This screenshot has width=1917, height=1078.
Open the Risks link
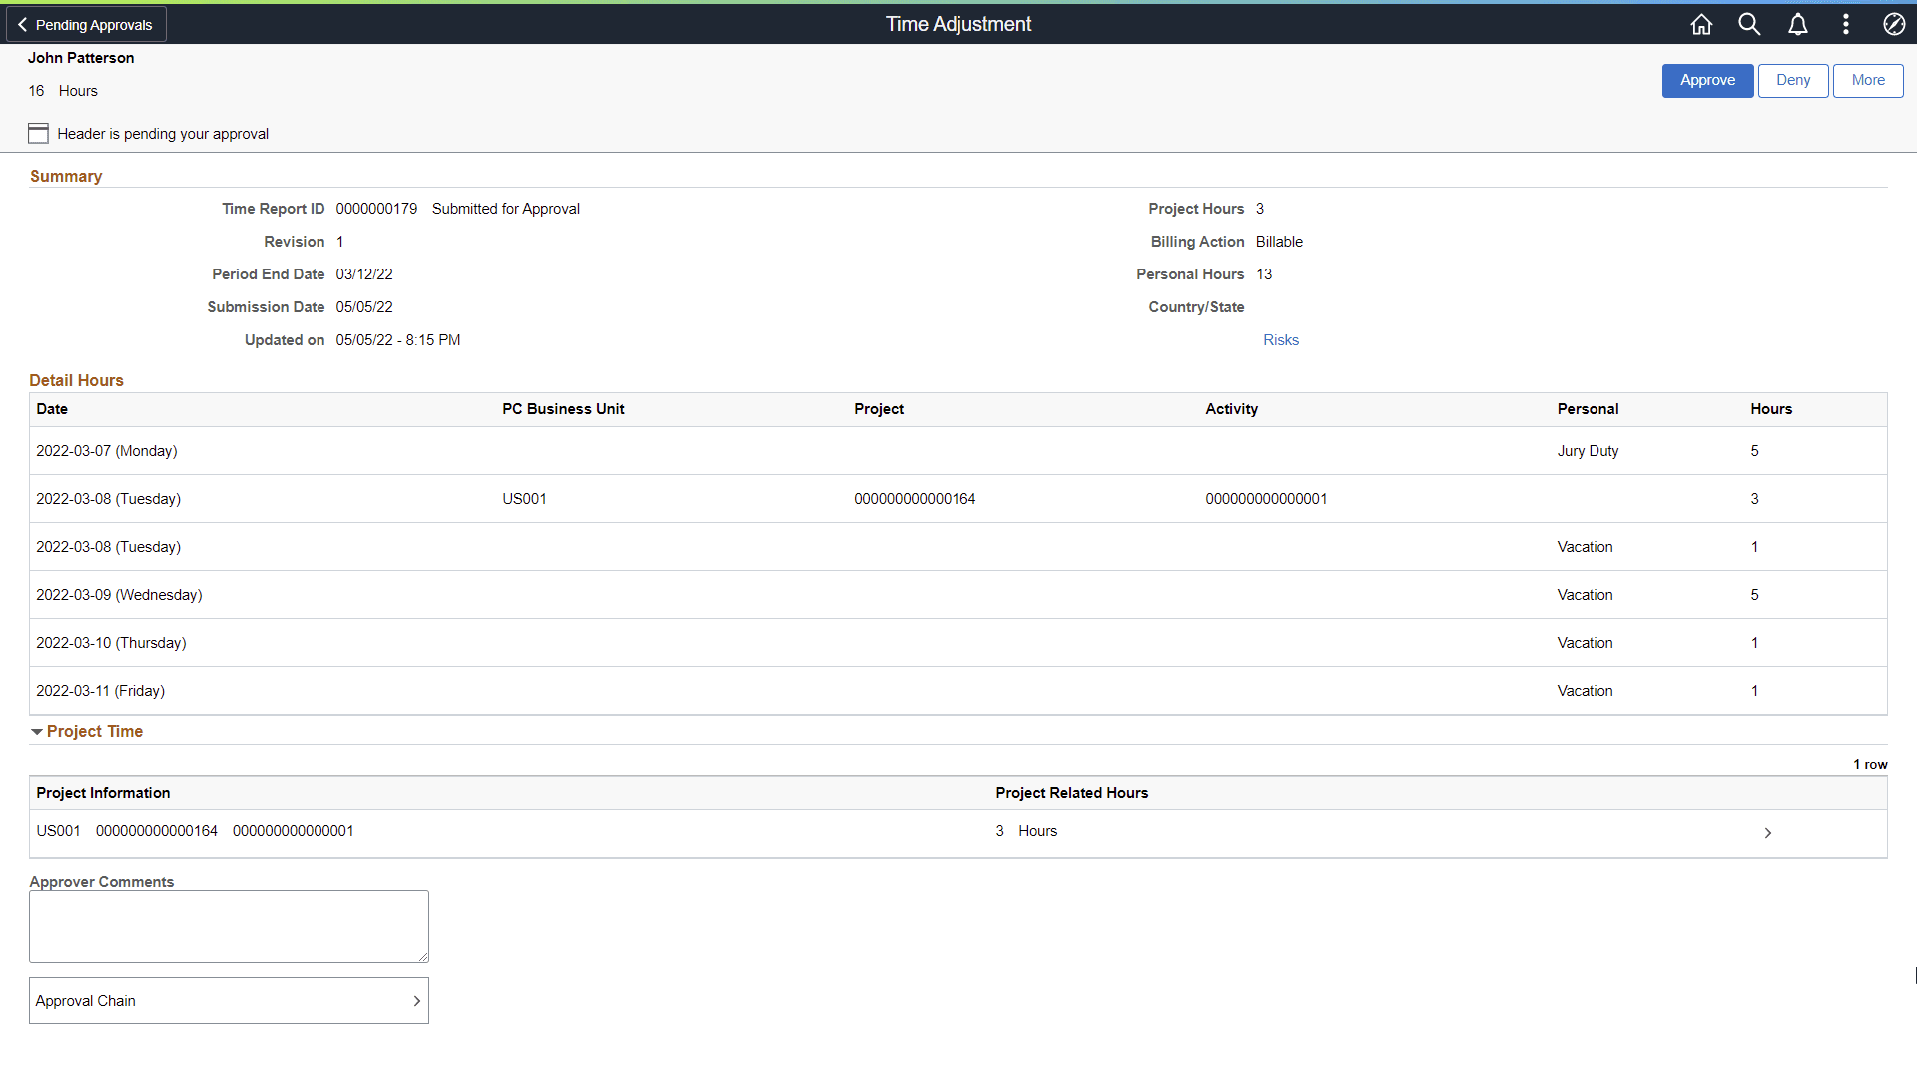pos(1281,339)
